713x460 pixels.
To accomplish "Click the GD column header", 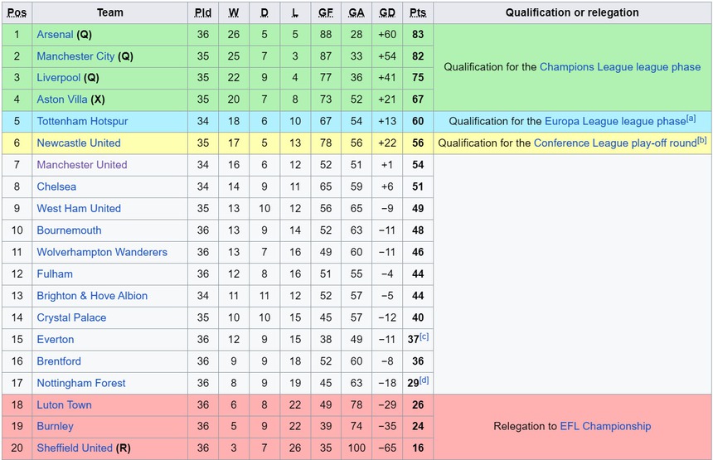I will tap(386, 12).
